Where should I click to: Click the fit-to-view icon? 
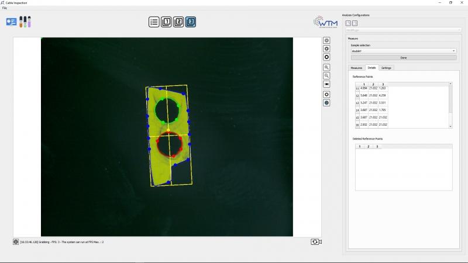point(326,84)
